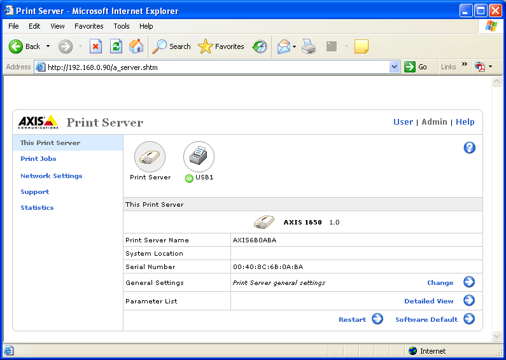Click the arrow icon next to Detailed View
The height and width of the screenshot is (360, 506).
pyautogui.click(x=469, y=300)
